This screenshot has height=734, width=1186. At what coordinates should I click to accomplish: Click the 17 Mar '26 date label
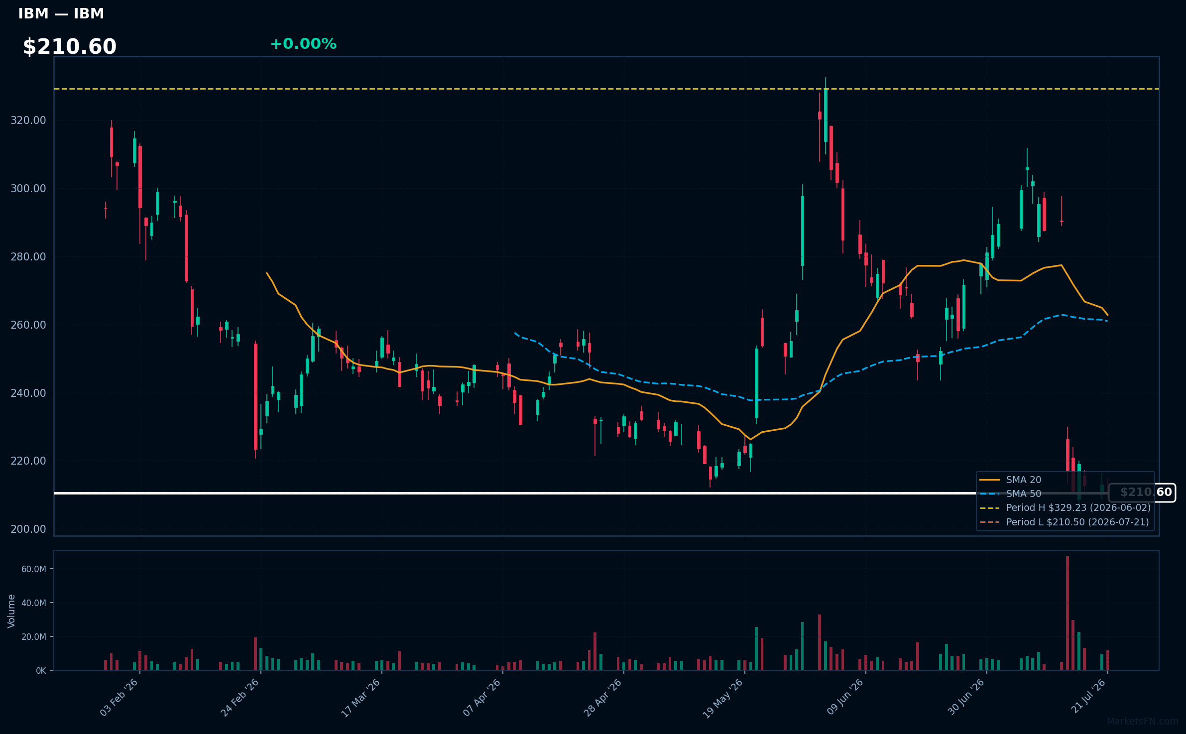(x=360, y=698)
